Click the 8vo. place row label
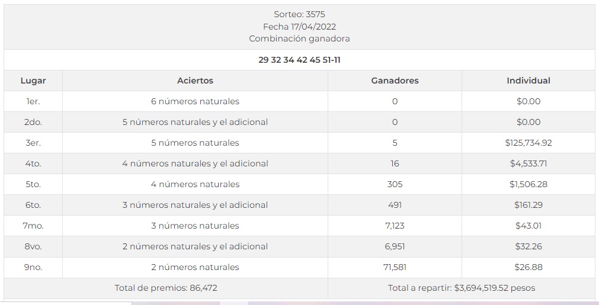The height and width of the screenshot is (305, 599). (33, 246)
